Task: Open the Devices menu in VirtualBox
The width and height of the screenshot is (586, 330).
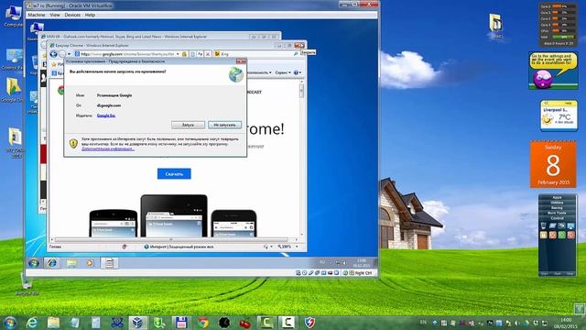Action: (x=72, y=15)
